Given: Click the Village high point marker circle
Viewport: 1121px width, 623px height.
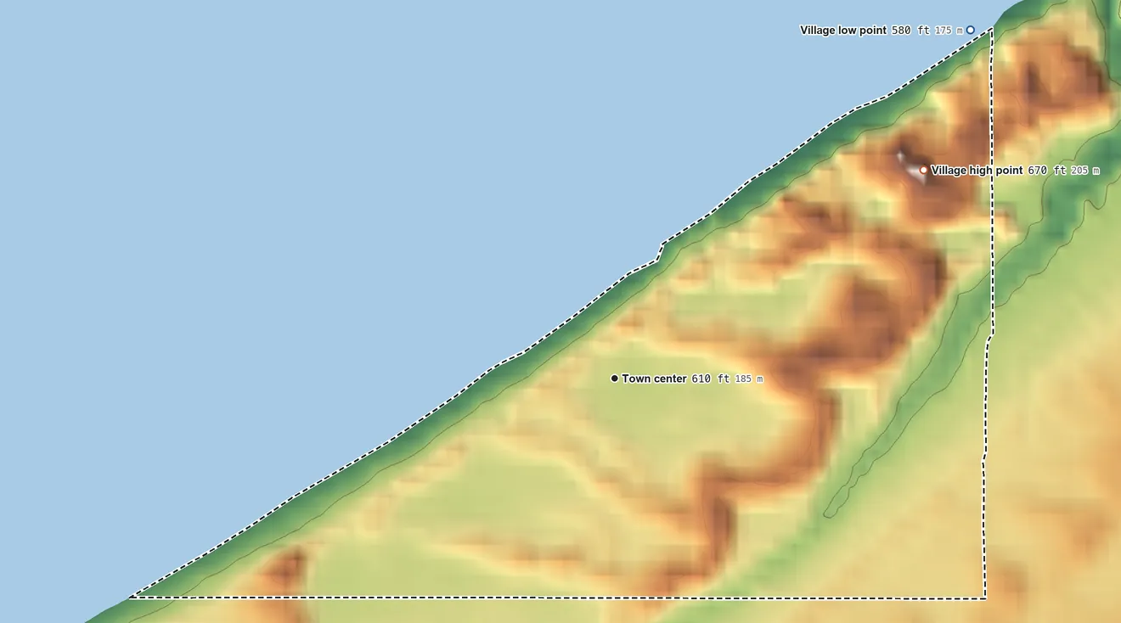Looking at the screenshot, I should click(924, 170).
